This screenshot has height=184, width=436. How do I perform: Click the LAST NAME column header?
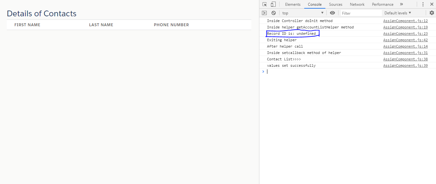pos(101,25)
